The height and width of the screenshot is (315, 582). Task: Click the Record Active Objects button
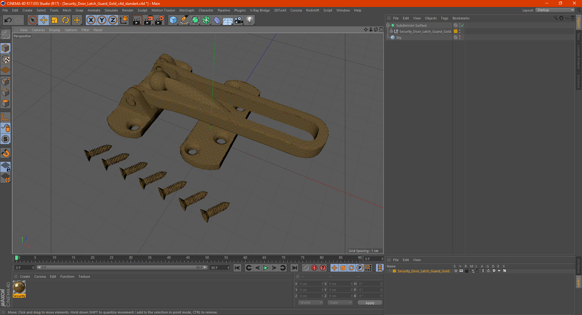click(x=306, y=268)
